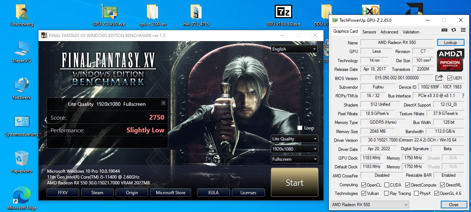Open the Lite Quality preset dropdown

[x=294, y=139]
